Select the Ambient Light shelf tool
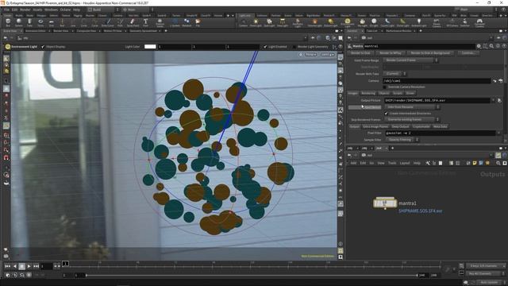Viewport: 508px width, 286px height. [419, 23]
